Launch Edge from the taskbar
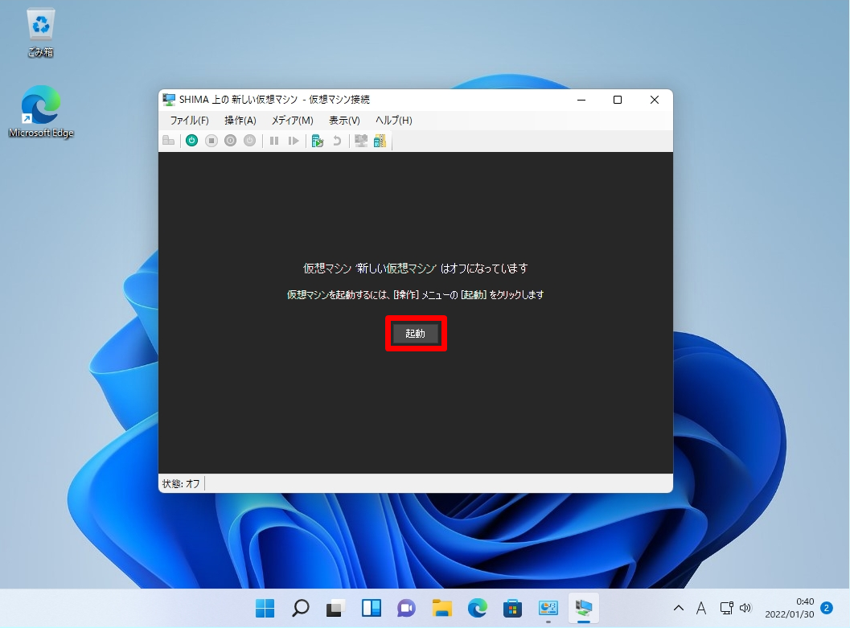850x628 pixels. pyautogui.click(x=478, y=608)
